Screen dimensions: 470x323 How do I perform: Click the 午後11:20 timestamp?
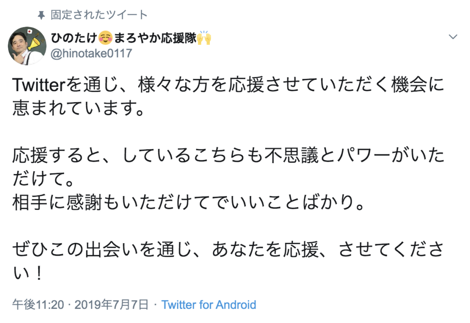coord(39,305)
